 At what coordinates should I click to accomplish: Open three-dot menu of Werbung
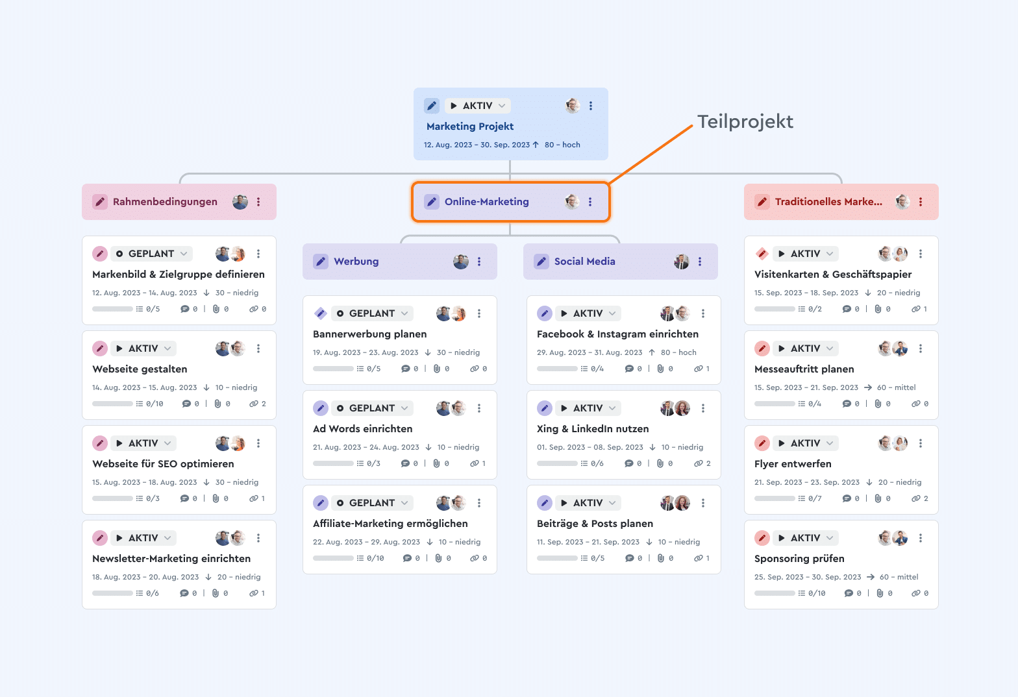coord(479,262)
